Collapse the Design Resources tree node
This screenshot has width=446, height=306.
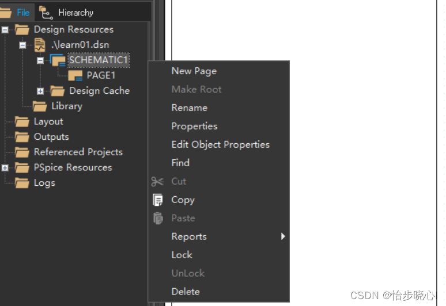coord(5,29)
